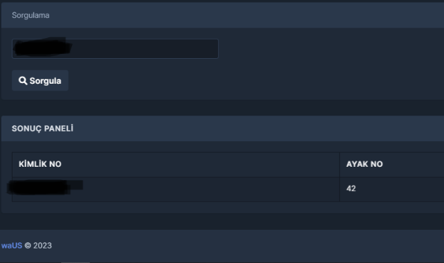Click the empty footer bar right of 2023
Screen dimensions: 444x263
[x=247, y=246]
